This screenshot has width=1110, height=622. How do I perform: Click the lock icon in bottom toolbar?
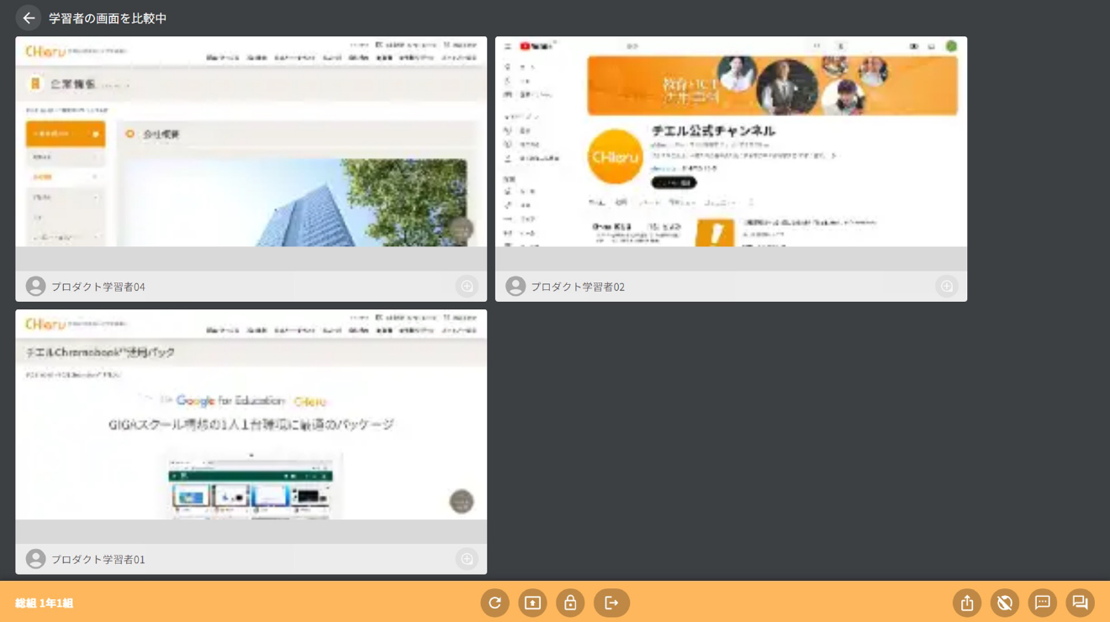(570, 603)
